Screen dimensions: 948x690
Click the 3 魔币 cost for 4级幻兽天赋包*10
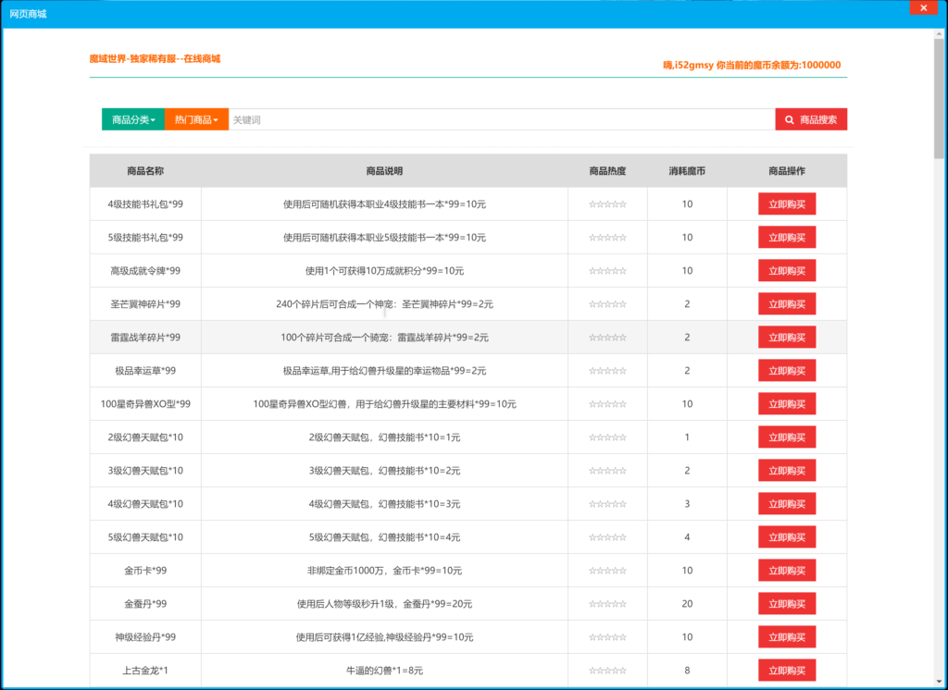pos(687,503)
